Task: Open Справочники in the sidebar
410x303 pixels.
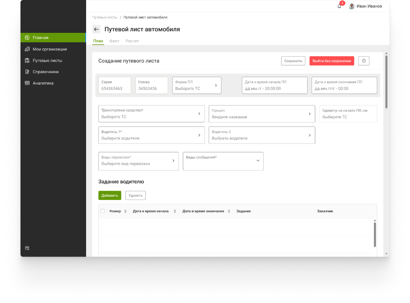Action: pyautogui.click(x=53, y=72)
